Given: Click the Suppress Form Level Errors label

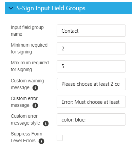Looking at the screenshot, I should click(26, 137).
